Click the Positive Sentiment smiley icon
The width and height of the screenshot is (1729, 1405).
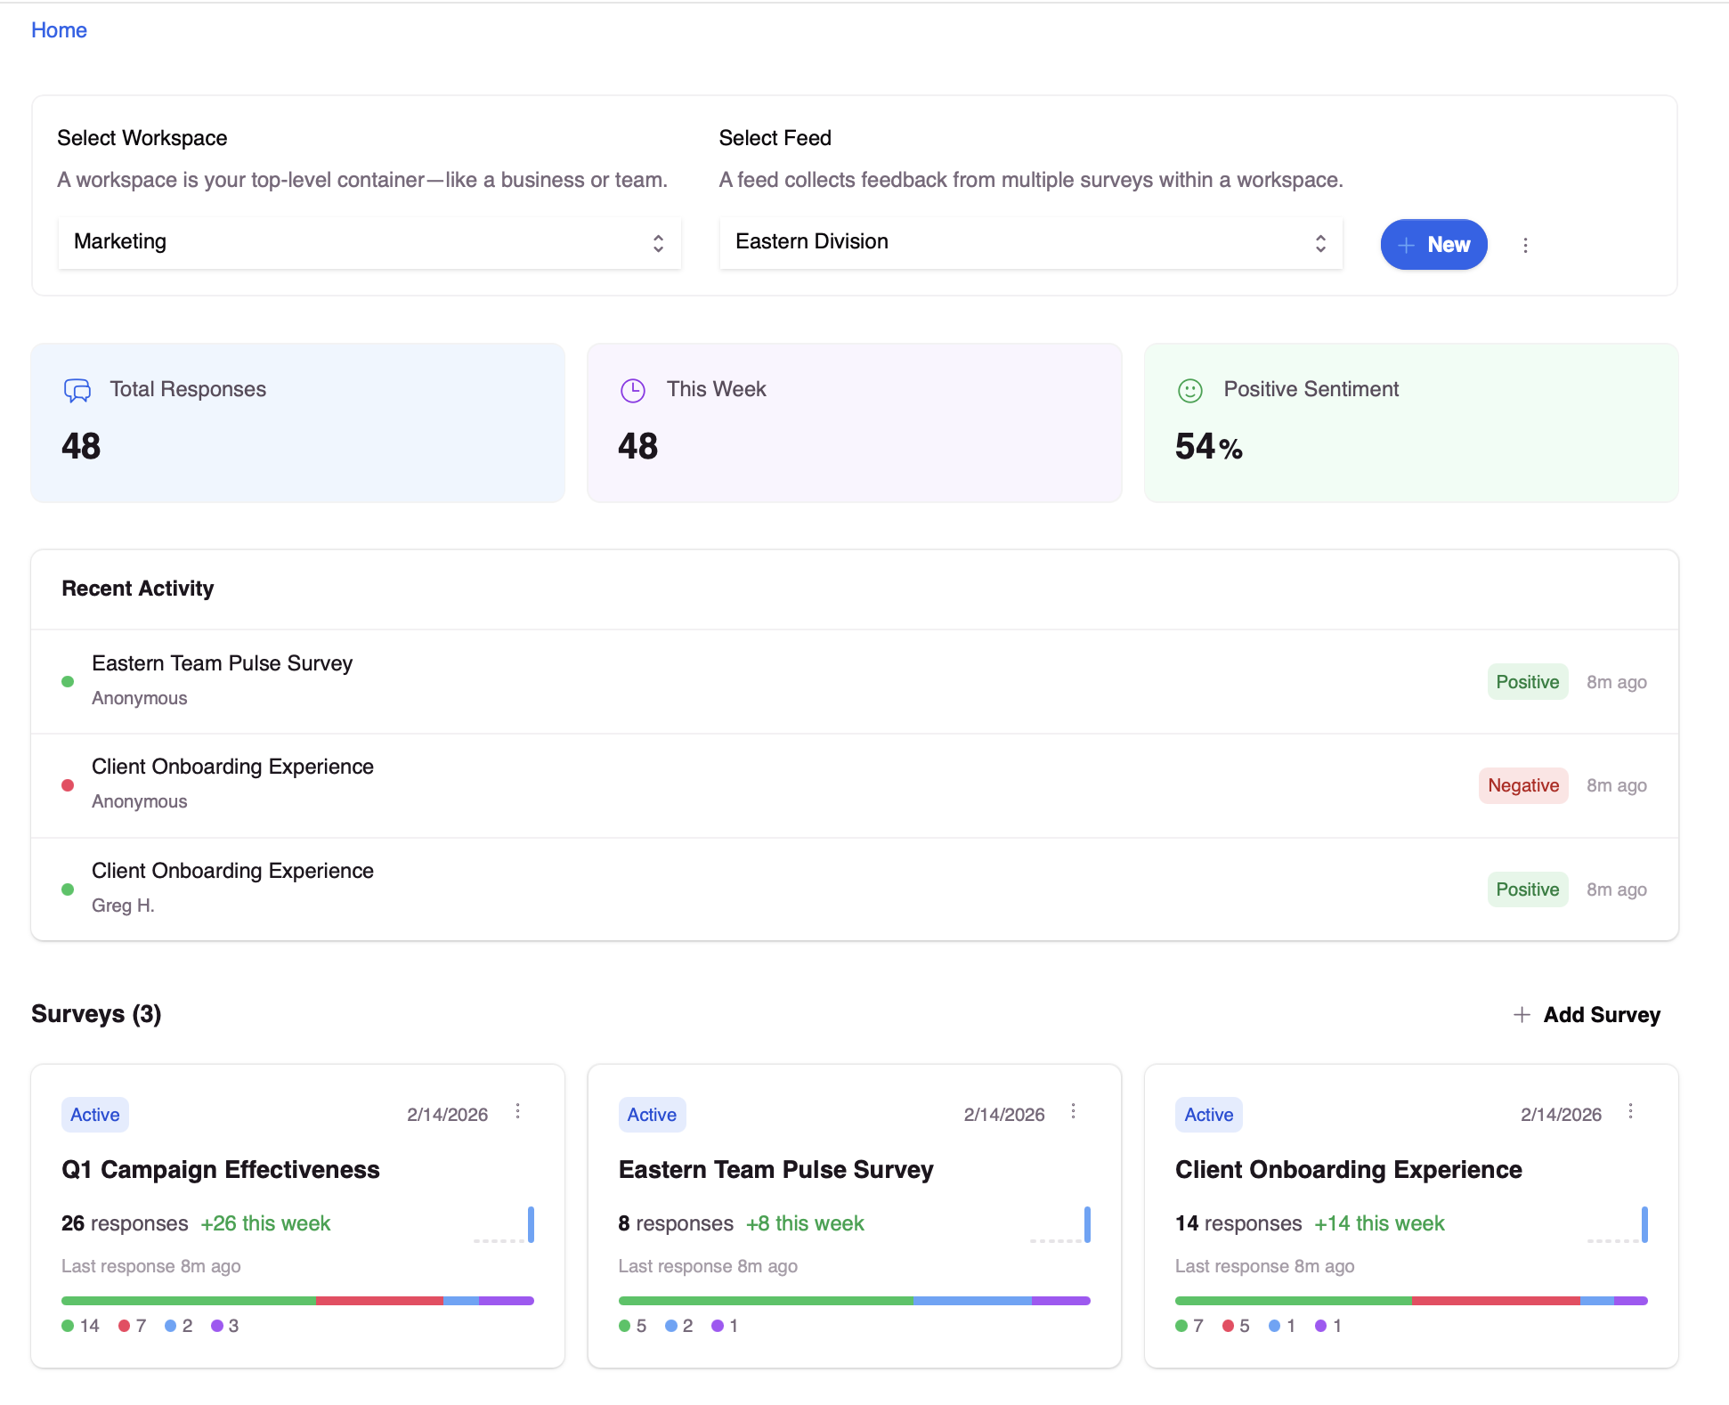[x=1189, y=390]
